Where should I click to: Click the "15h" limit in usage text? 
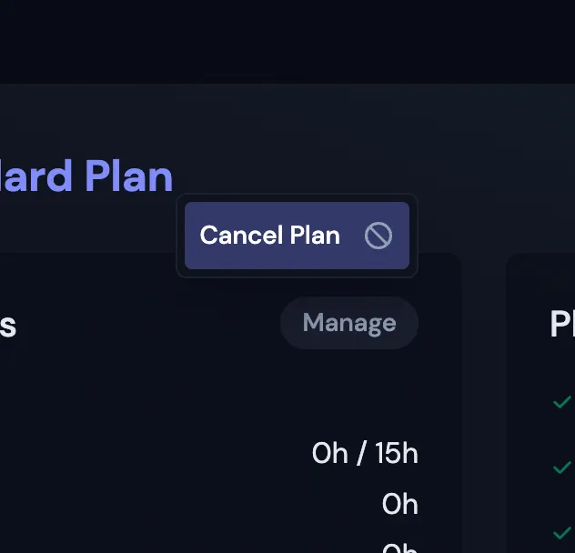[395, 453]
